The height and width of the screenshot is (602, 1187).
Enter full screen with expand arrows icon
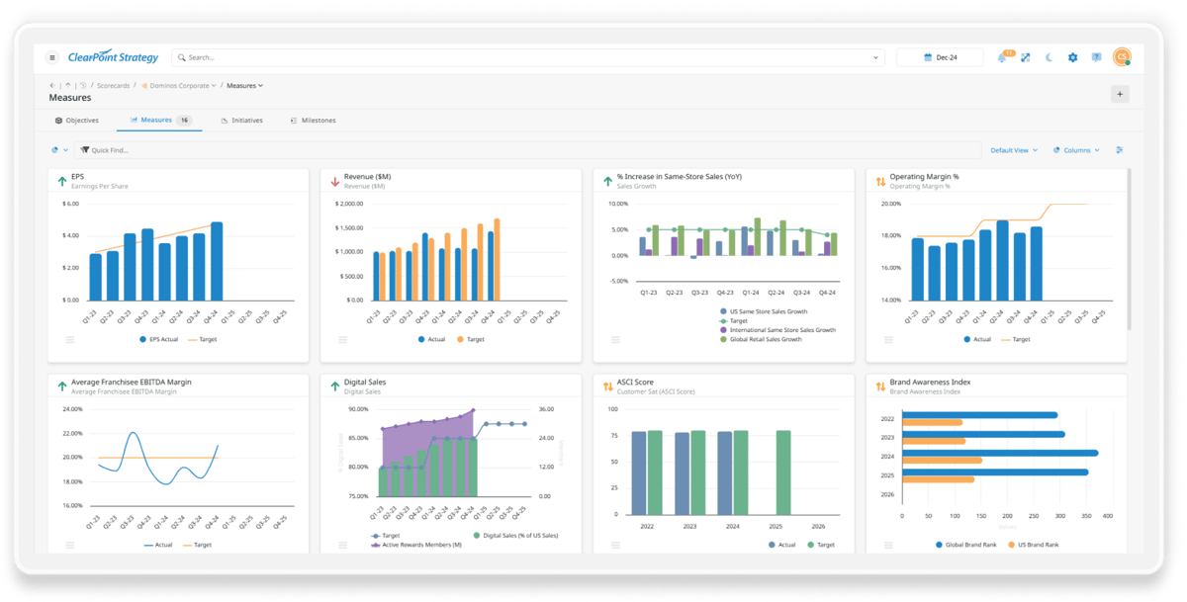coord(1026,58)
